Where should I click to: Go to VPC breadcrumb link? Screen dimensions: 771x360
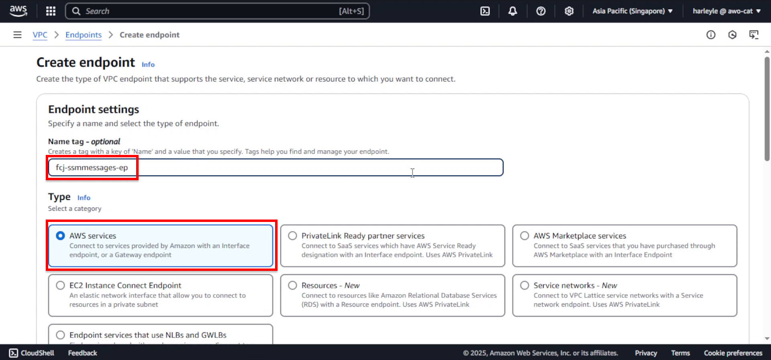pyautogui.click(x=40, y=35)
